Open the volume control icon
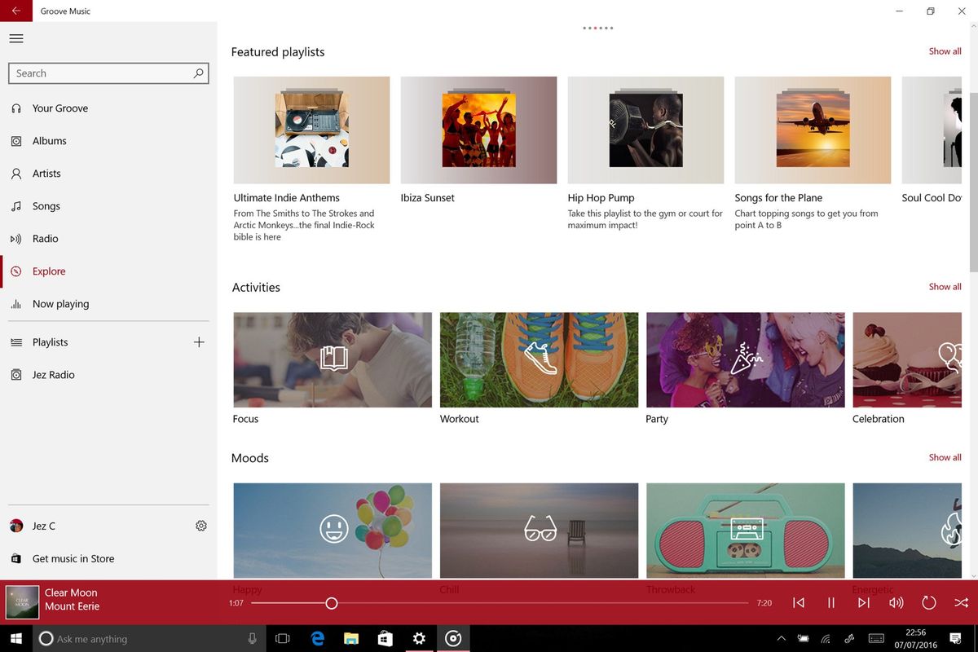 click(896, 602)
